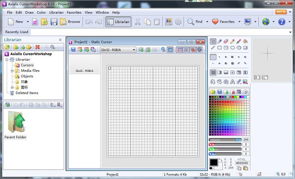This screenshot has height=179, width=295.
Task: Open the Color menu
Action: pyautogui.click(x=41, y=12)
